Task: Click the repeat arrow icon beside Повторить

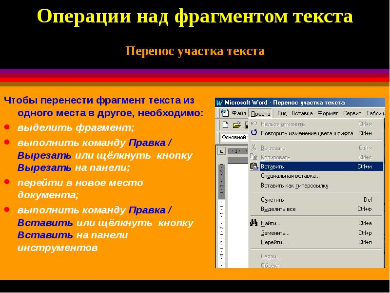Action: pos(254,133)
